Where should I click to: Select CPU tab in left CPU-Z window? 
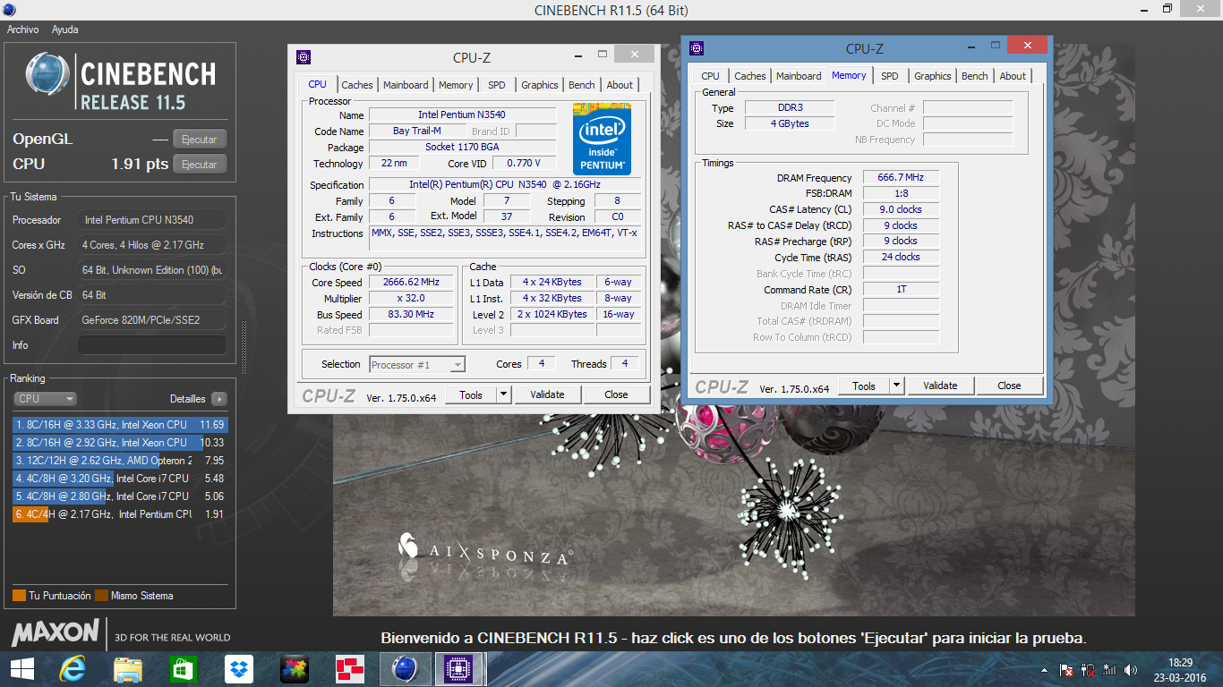coord(318,84)
